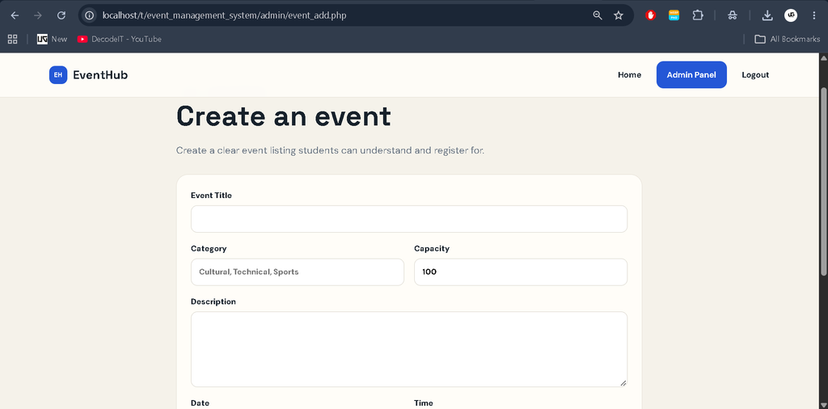Click the Time label
This screenshot has height=409, width=828.
click(x=424, y=403)
